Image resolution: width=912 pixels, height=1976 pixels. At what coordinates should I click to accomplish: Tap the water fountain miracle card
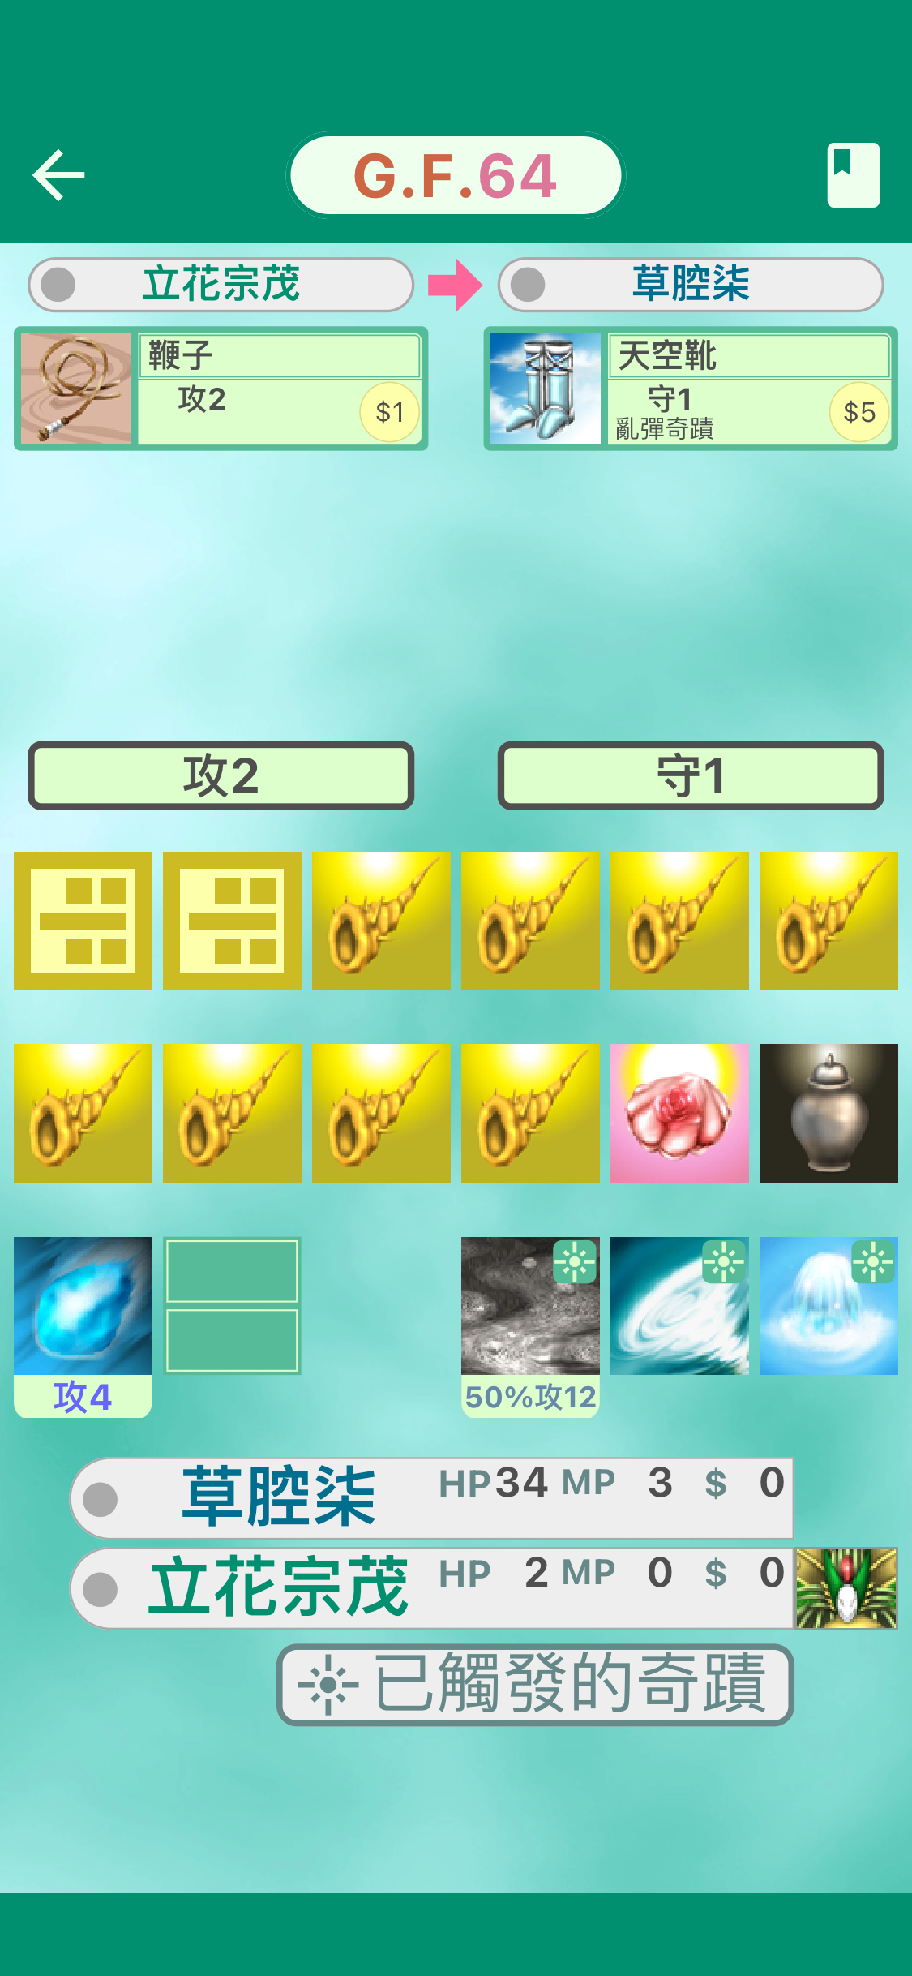829,1305
